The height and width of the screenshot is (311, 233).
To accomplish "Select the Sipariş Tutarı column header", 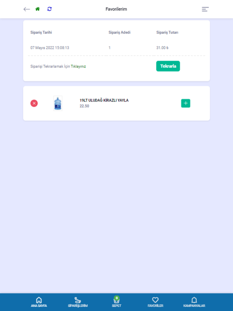I will [x=167, y=32].
